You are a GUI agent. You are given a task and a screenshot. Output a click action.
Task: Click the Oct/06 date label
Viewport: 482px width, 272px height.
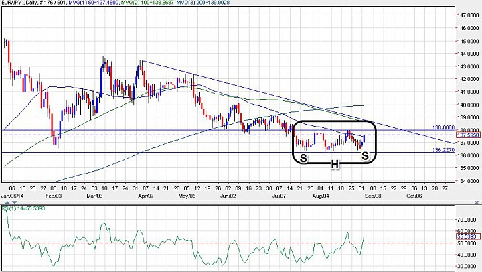coord(414,196)
